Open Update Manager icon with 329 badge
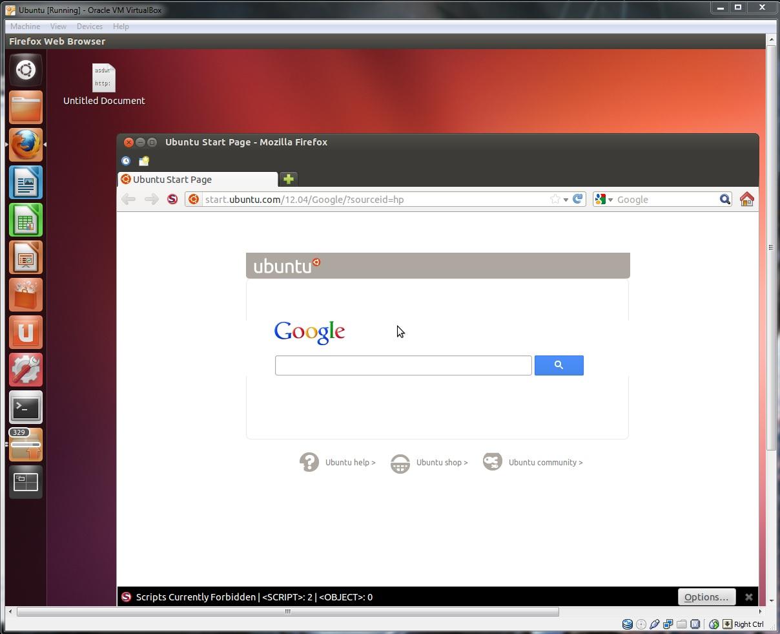 tap(26, 445)
